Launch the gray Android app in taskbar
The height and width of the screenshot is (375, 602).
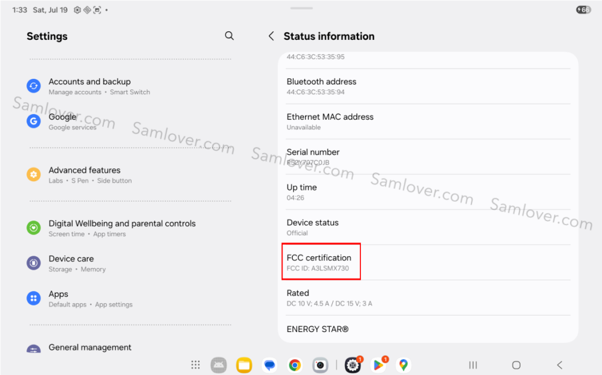[x=219, y=365]
